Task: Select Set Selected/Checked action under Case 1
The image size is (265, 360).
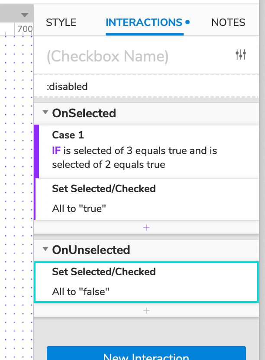Action: (104, 188)
